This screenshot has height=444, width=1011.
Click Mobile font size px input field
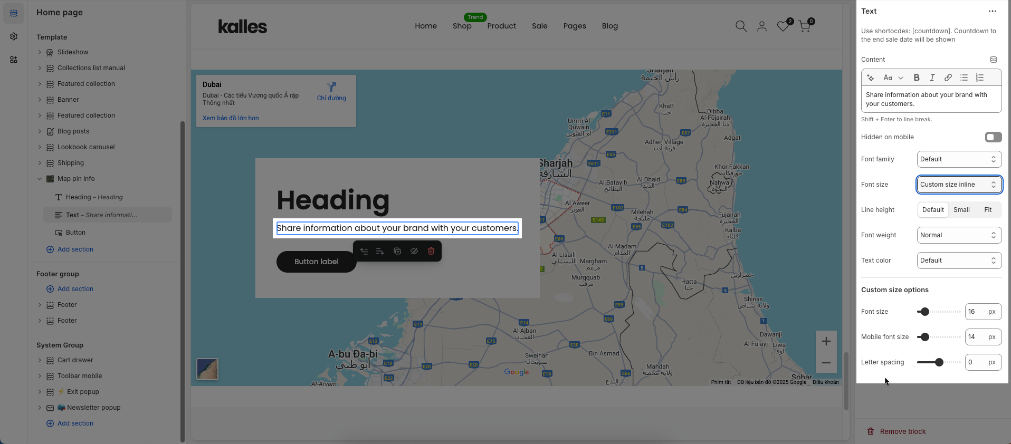983,337
